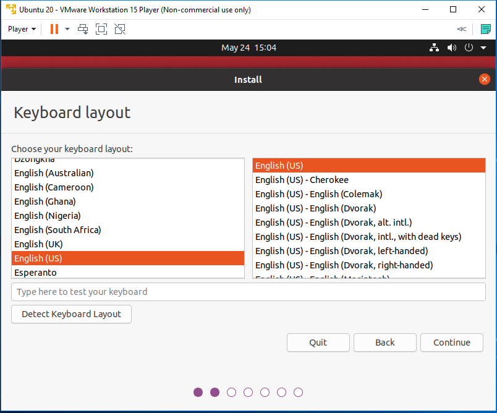Viewport: 497px width, 413px height.
Task: Click the power icon in Ubuntu top bar
Action: pyautogui.click(x=469, y=48)
